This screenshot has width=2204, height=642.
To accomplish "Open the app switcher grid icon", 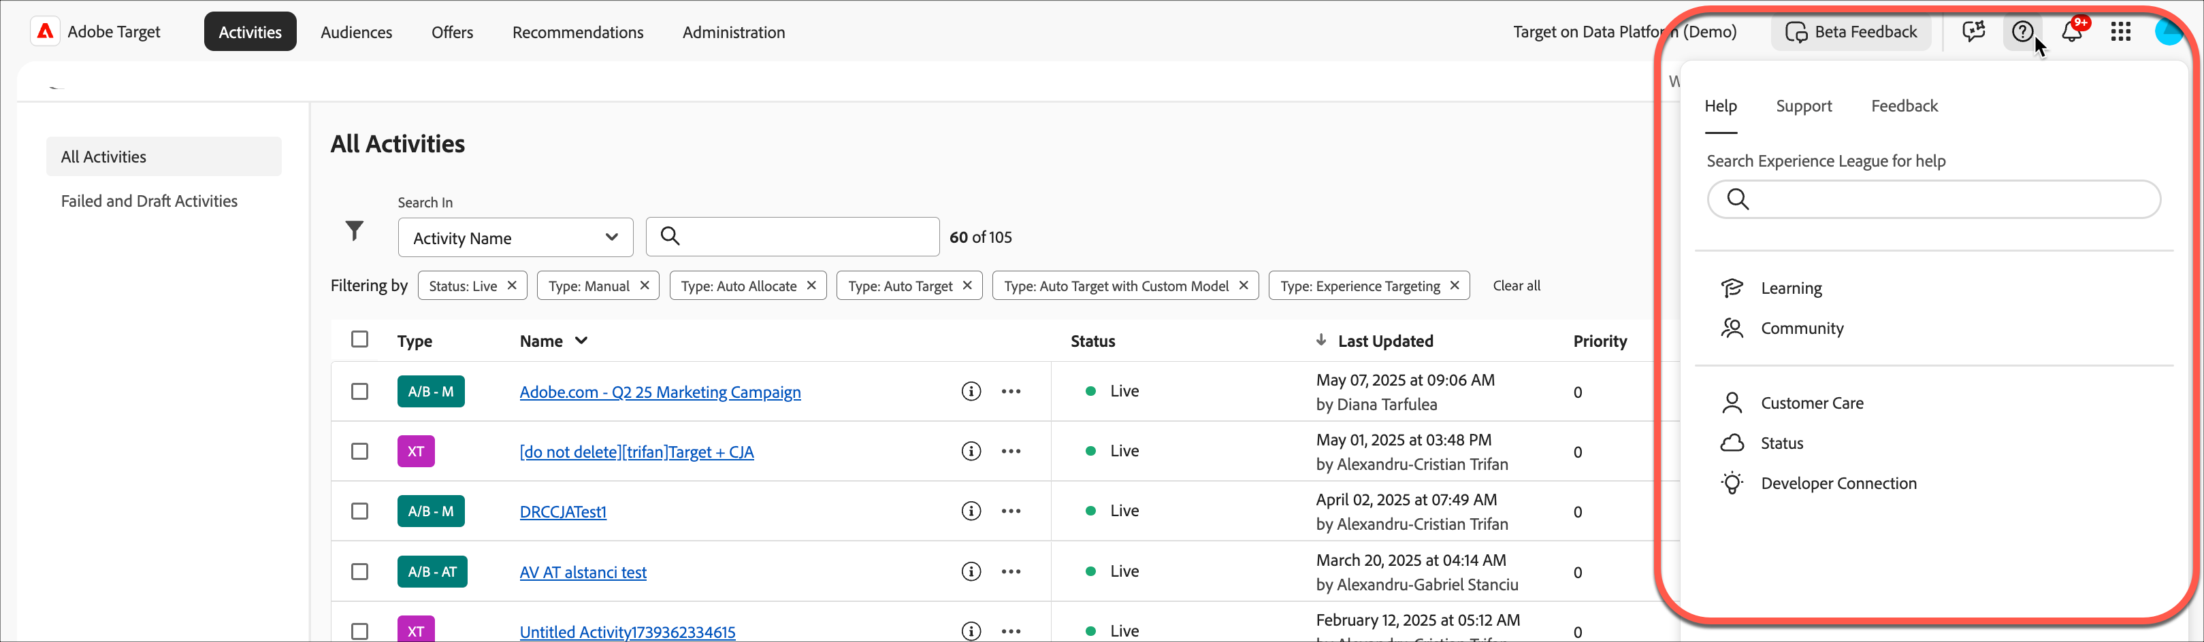I will pyautogui.click(x=2120, y=33).
